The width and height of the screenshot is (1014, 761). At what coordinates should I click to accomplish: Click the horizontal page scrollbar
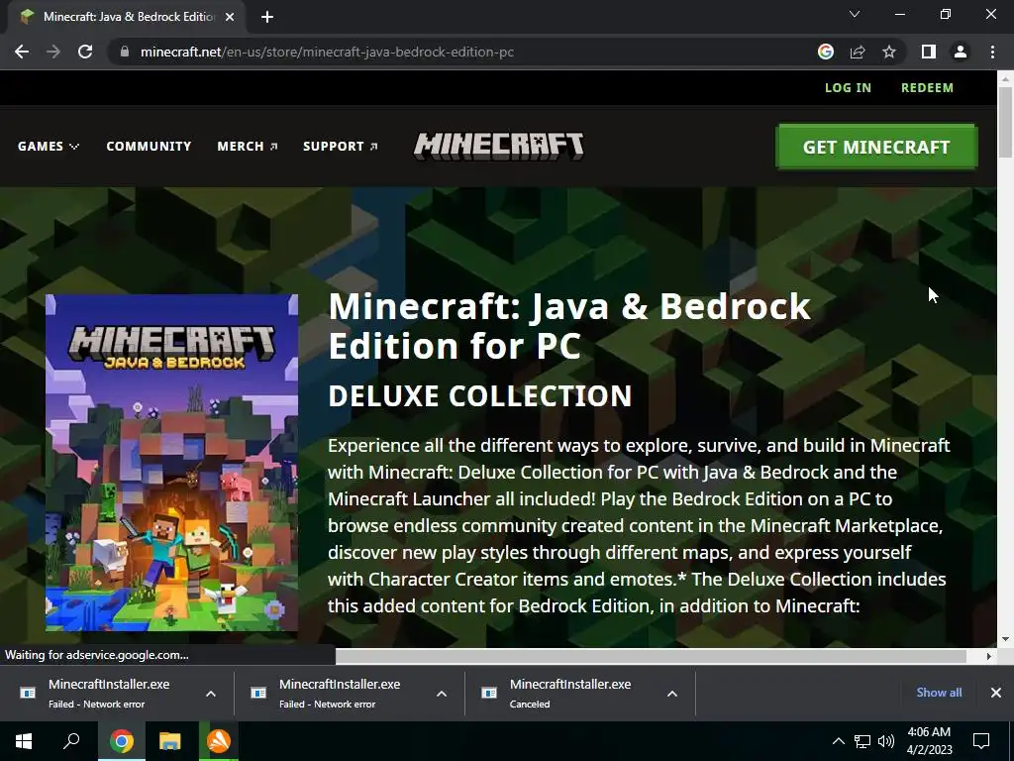coord(651,656)
